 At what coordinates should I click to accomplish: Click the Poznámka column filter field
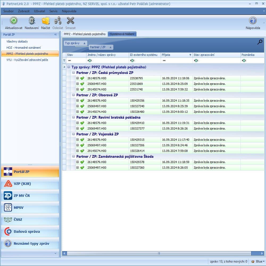pyautogui.click(x=252, y=60)
